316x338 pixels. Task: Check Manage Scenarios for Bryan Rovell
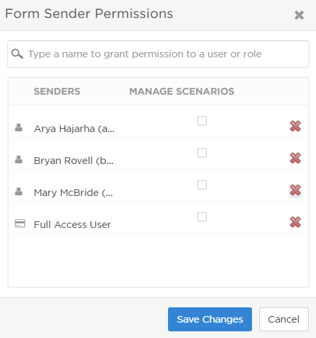(202, 153)
